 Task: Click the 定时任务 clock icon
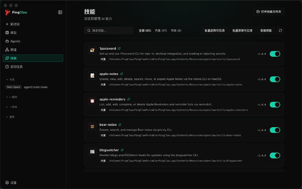click(x=7, y=67)
